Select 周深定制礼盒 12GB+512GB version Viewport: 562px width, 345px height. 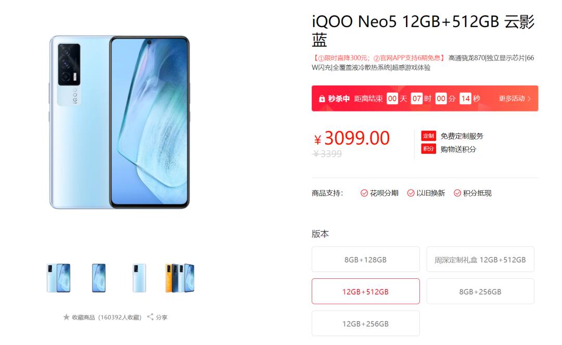pyautogui.click(x=480, y=259)
